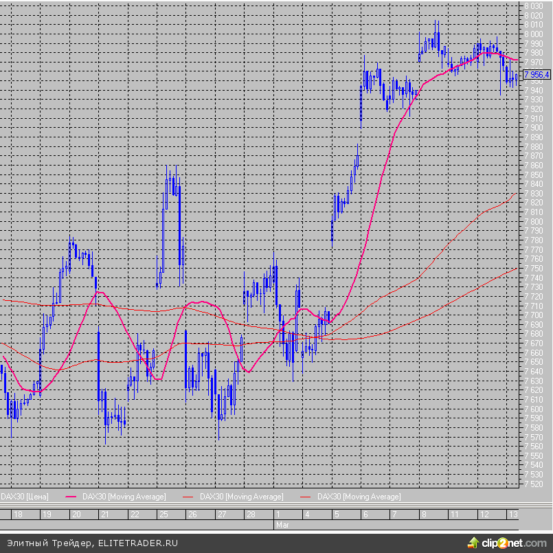Image resolution: width=553 pixels, height=553 pixels.
Task: Click date 25 on the time axis
Action: coord(163,515)
